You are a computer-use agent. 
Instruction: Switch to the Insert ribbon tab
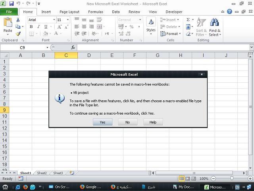coord(46,12)
